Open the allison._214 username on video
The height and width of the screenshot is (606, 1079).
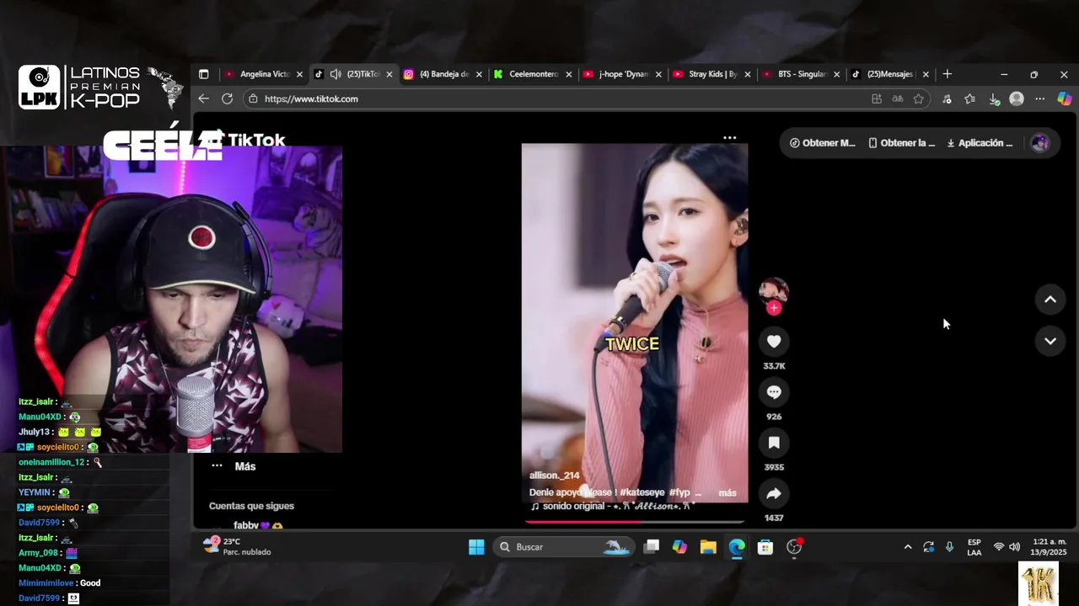(554, 476)
